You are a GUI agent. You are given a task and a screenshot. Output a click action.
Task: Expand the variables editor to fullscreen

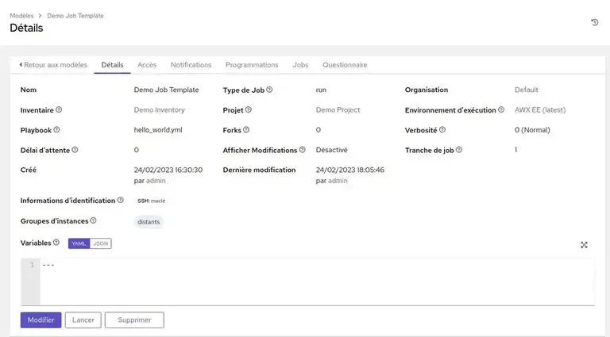(x=584, y=245)
